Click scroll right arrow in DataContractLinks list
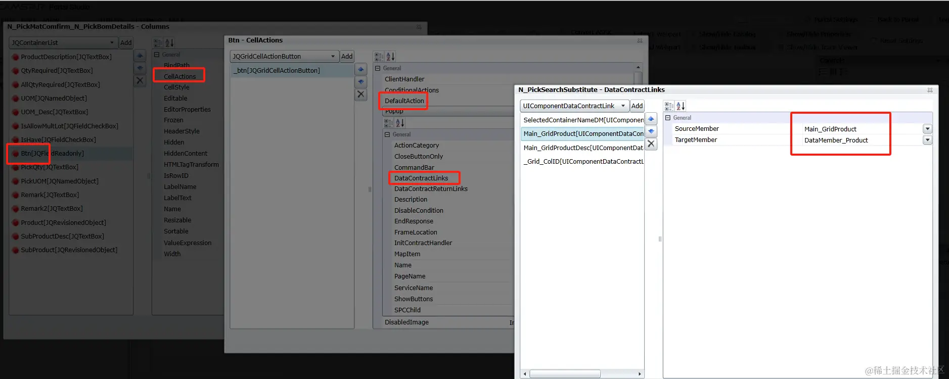Screen dimensions: 949x379 tap(640, 374)
